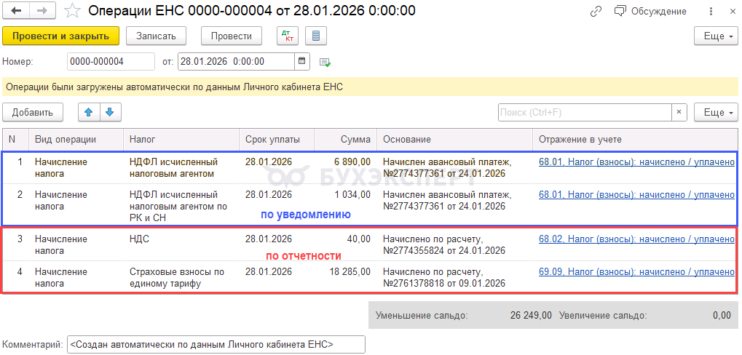The width and height of the screenshot is (742, 355).
Task: Sort by Срок уплаты column header
Action: coord(277,140)
